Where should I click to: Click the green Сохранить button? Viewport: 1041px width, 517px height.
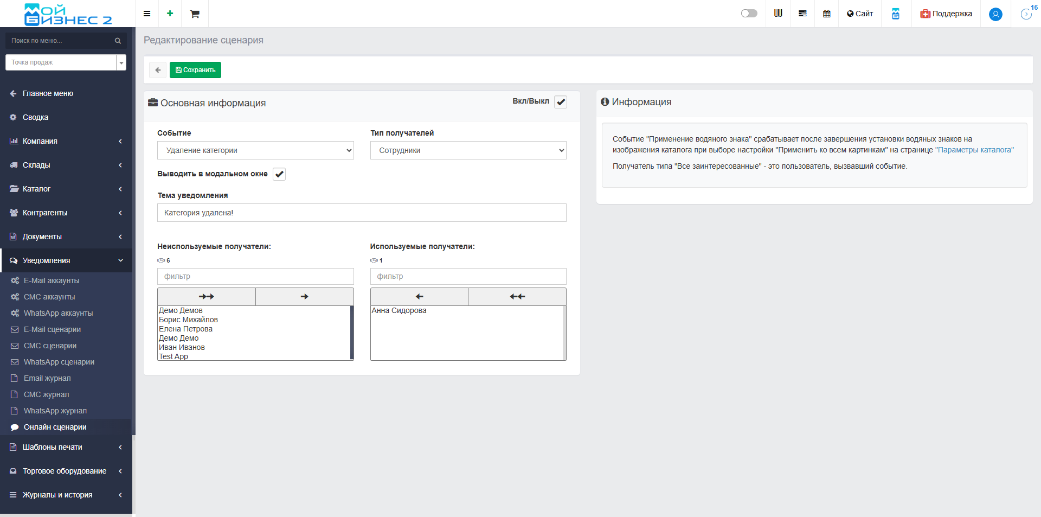click(x=195, y=70)
